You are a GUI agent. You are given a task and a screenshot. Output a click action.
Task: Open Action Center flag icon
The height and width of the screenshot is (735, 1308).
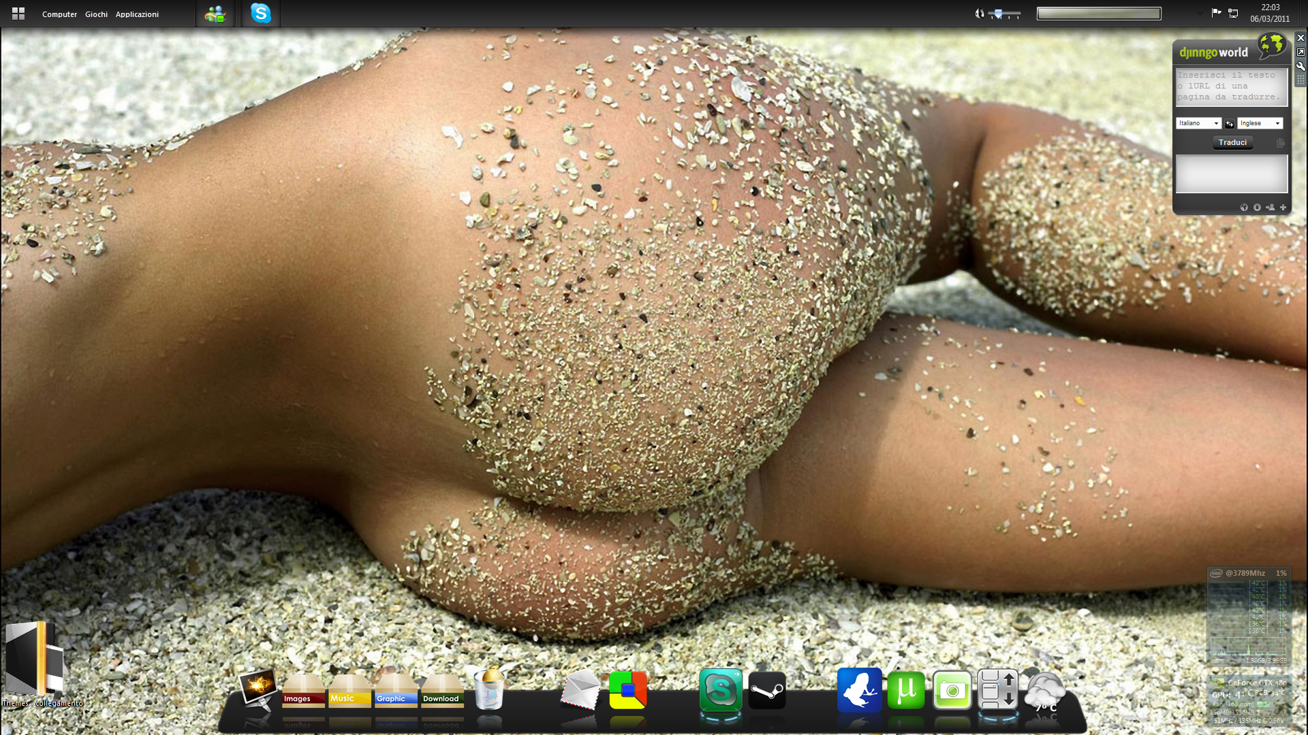point(1216,13)
